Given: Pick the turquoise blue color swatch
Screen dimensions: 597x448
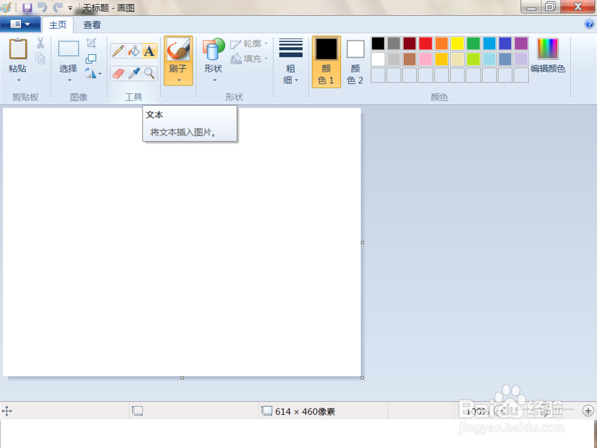Looking at the screenshot, I should tap(490, 44).
